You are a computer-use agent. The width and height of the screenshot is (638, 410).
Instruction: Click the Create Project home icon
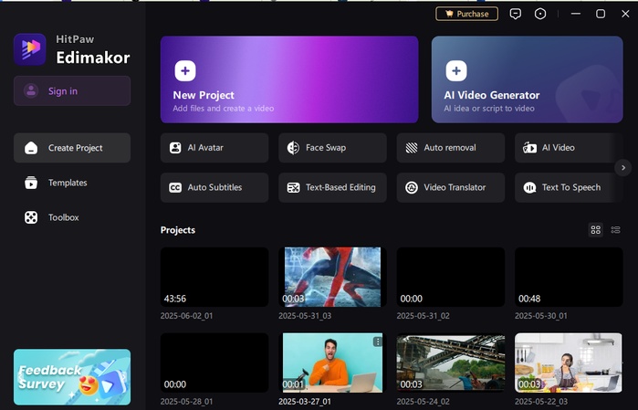(x=31, y=148)
